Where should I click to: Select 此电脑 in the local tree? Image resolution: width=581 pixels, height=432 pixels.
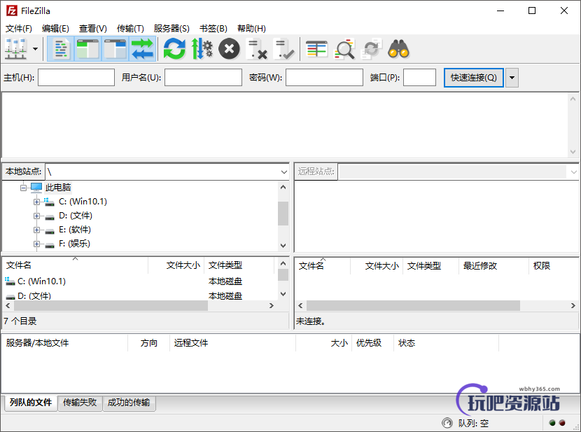58,188
